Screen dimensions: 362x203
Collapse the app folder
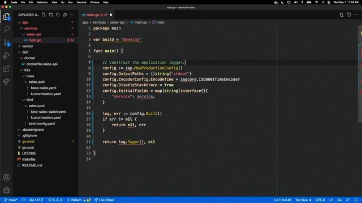click(46, 23)
